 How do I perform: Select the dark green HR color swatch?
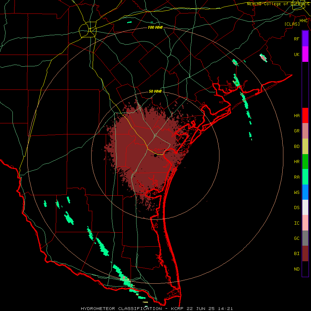(305, 162)
